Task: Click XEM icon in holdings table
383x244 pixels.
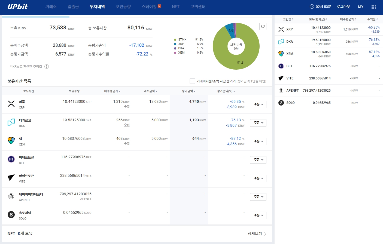Action: [11, 141]
